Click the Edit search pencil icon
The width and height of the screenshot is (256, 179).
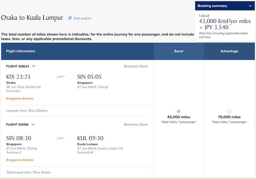click(x=70, y=18)
